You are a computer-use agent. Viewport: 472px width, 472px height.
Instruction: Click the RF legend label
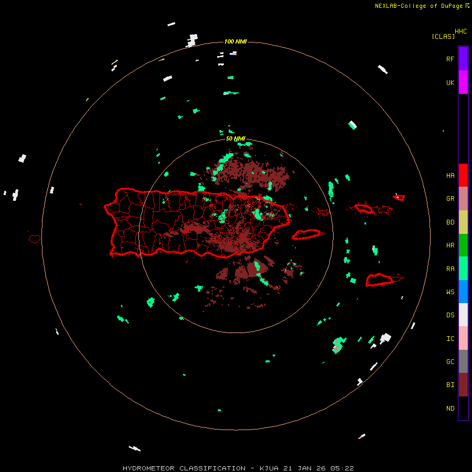coord(450,59)
